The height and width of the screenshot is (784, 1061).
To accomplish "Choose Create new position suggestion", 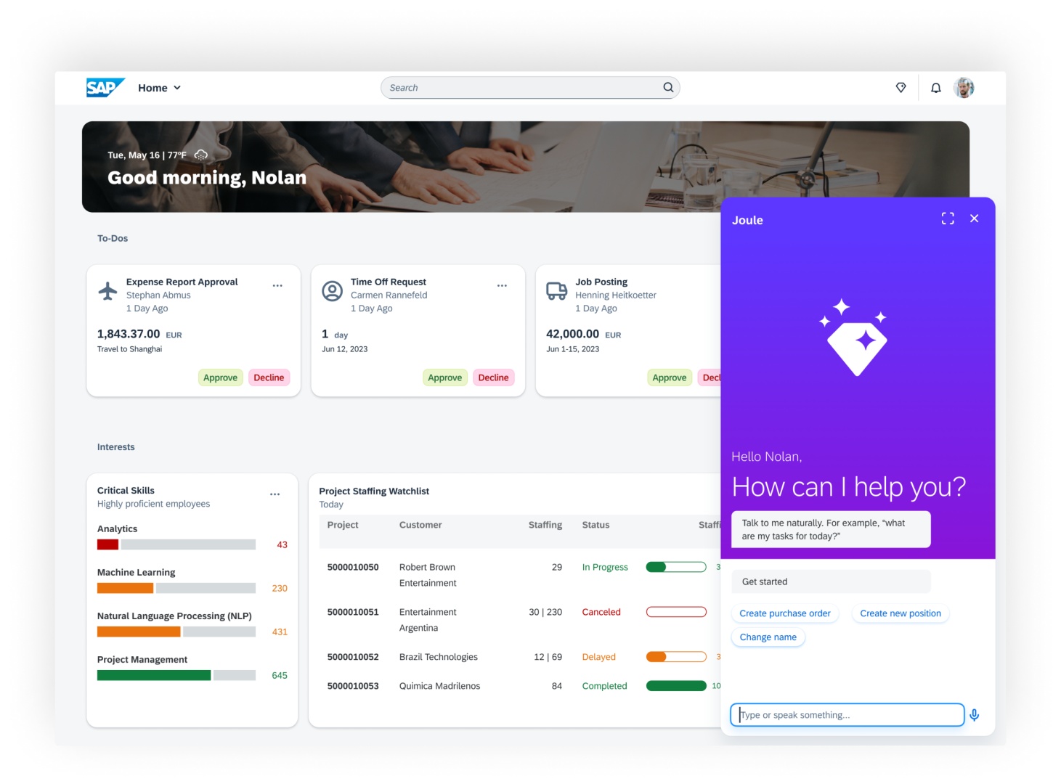I will click(900, 613).
